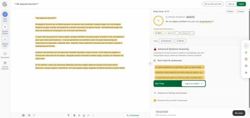Click the red document icon in right floating panel
250x118 pixels.
pyautogui.click(x=246, y=59)
